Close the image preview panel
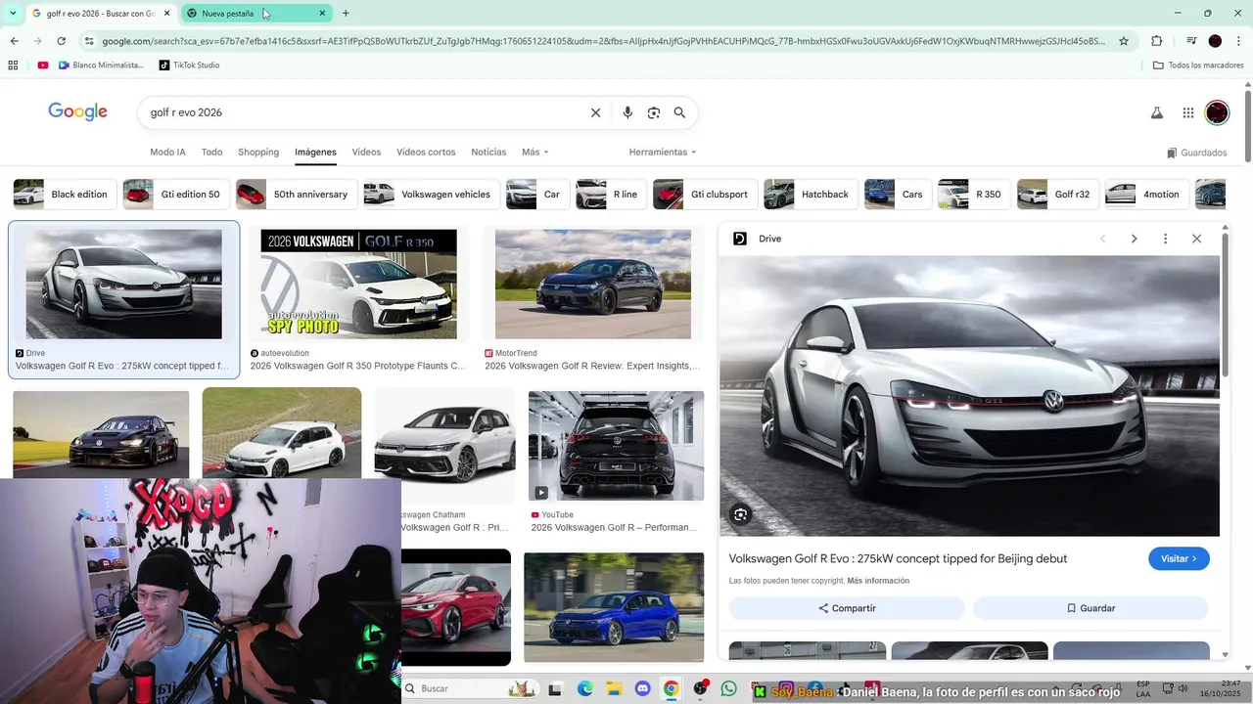 1196,239
